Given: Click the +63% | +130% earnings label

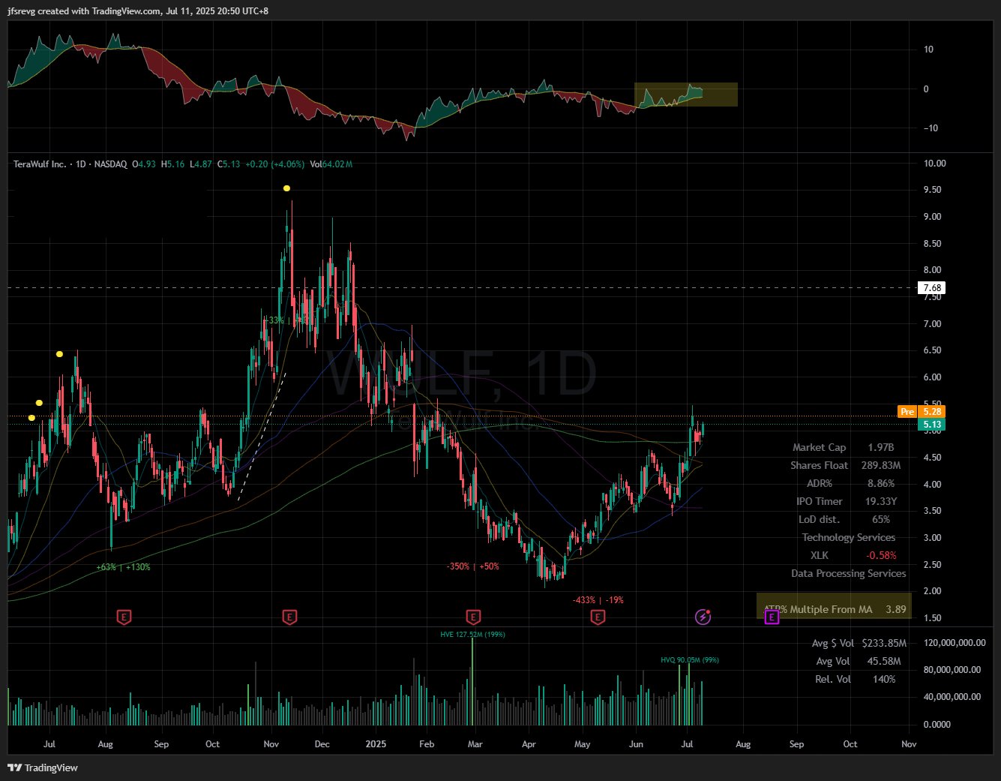Looking at the screenshot, I should coord(123,567).
